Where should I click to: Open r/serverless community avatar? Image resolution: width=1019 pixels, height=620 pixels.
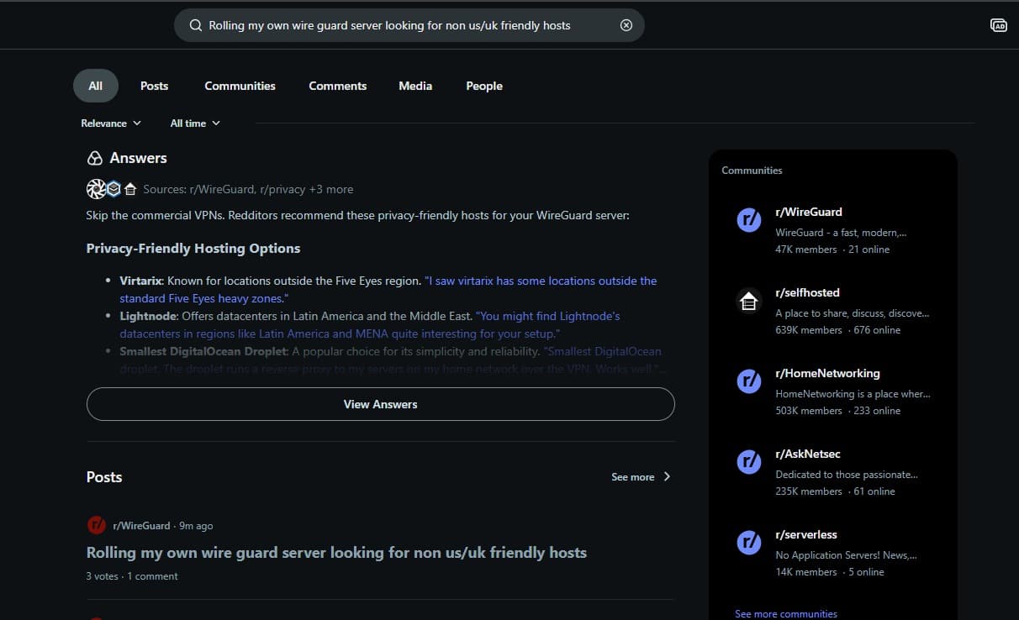pos(748,543)
